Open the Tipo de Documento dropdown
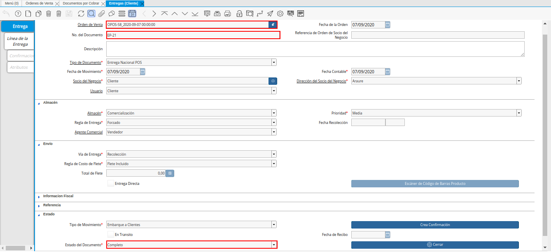This screenshot has height=252, width=551. pyautogui.click(x=273, y=63)
